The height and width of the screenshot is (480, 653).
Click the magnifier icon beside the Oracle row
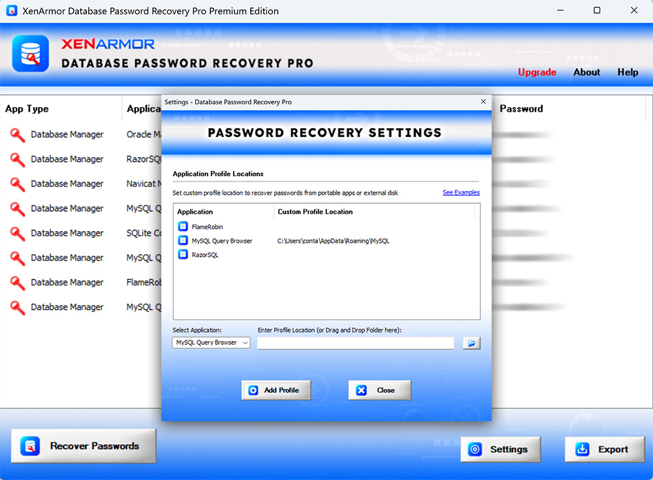[x=18, y=135]
